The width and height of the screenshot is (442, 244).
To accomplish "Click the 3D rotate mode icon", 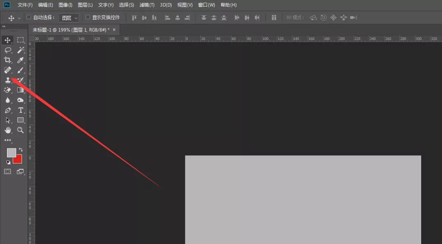I will pyautogui.click(x=313, y=18).
